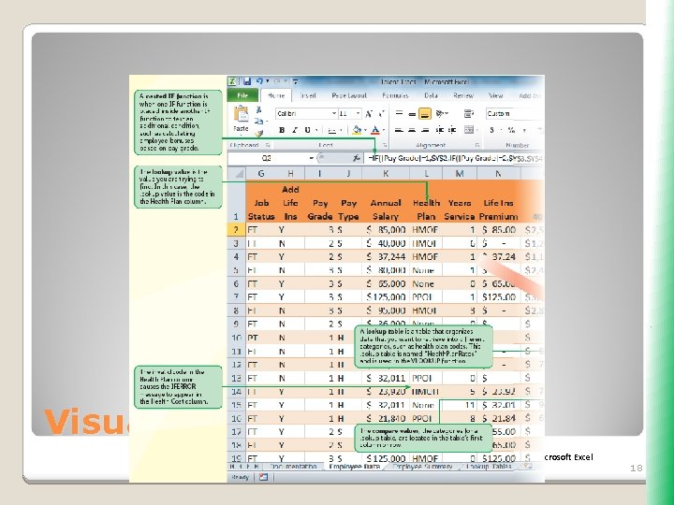The width and height of the screenshot is (674, 505).
Task: Open the Customize Quick Access Toolbar dropdown
Action: pyautogui.click(x=296, y=81)
